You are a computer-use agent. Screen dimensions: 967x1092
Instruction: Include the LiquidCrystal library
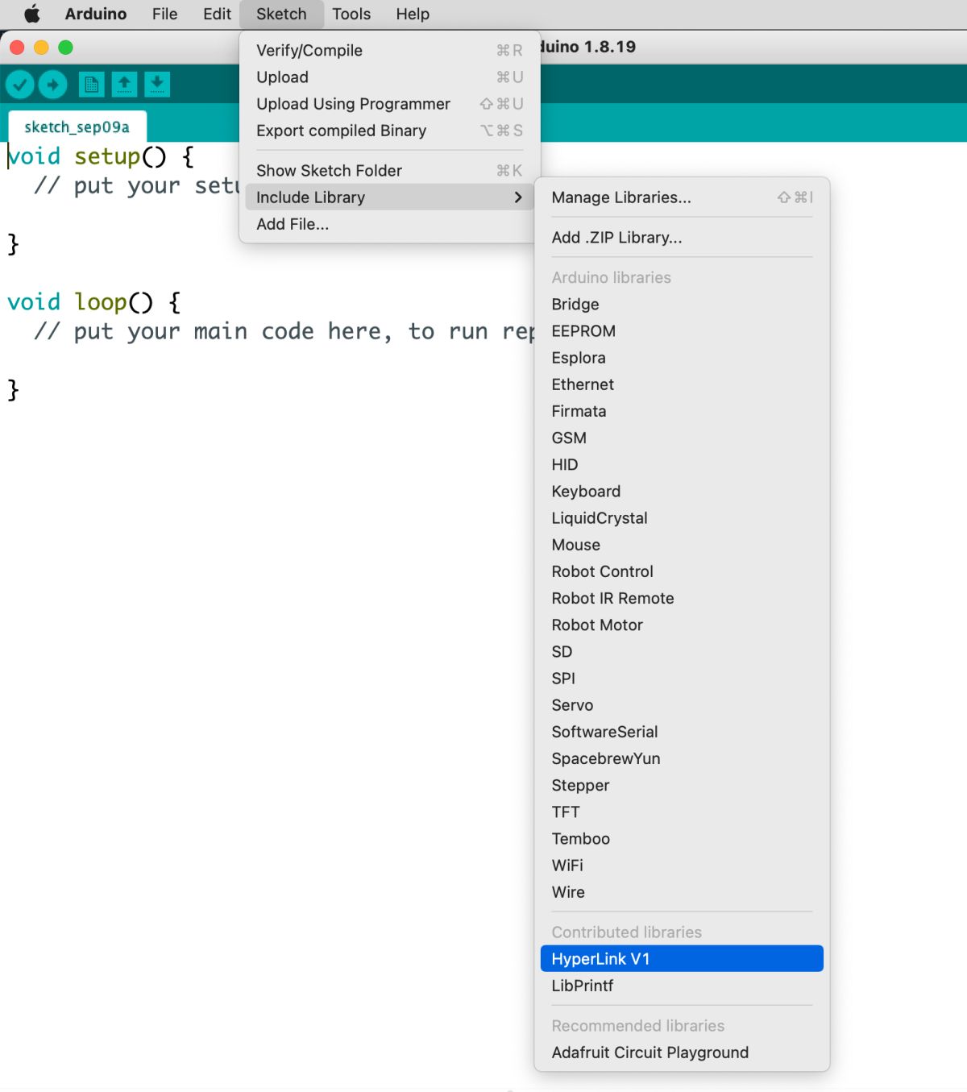(x=682, y=517)
